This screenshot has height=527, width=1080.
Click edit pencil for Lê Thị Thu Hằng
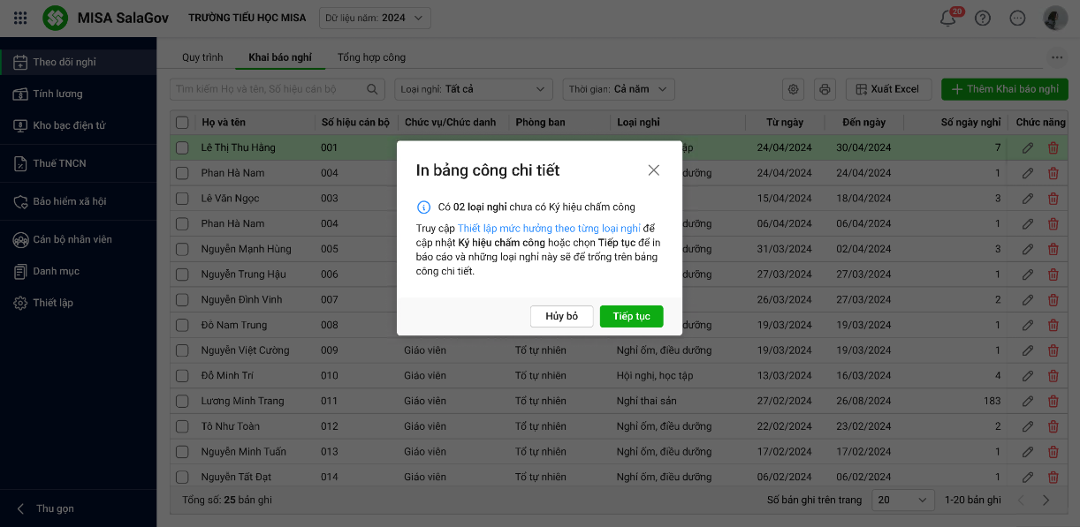(x=1027, y=148)
